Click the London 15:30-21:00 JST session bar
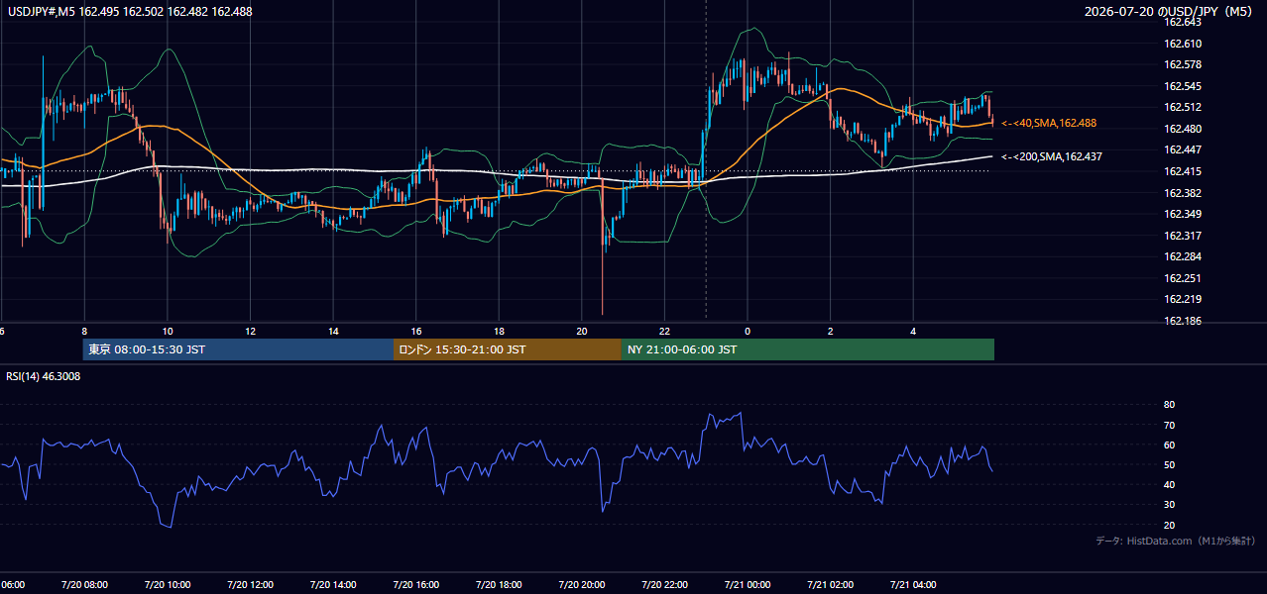This screenshot has width=1267, height=594. pyautogui.click(x=508, y=349)
